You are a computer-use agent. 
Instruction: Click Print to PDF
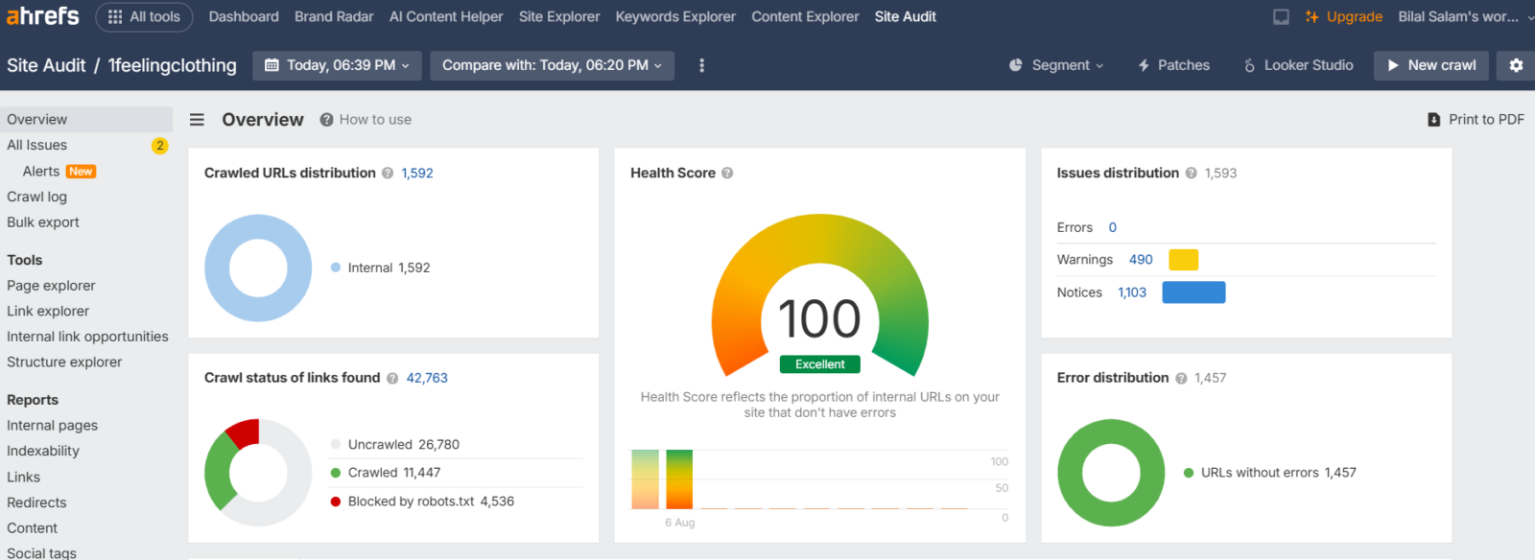click(1476, 120)
